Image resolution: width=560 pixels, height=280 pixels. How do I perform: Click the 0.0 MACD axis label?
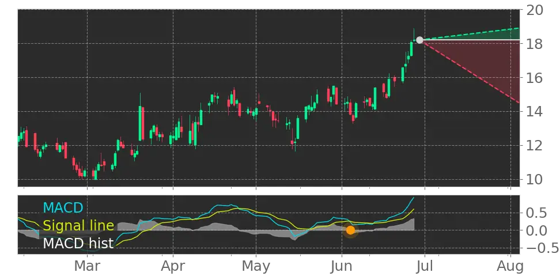click(536, 230)
